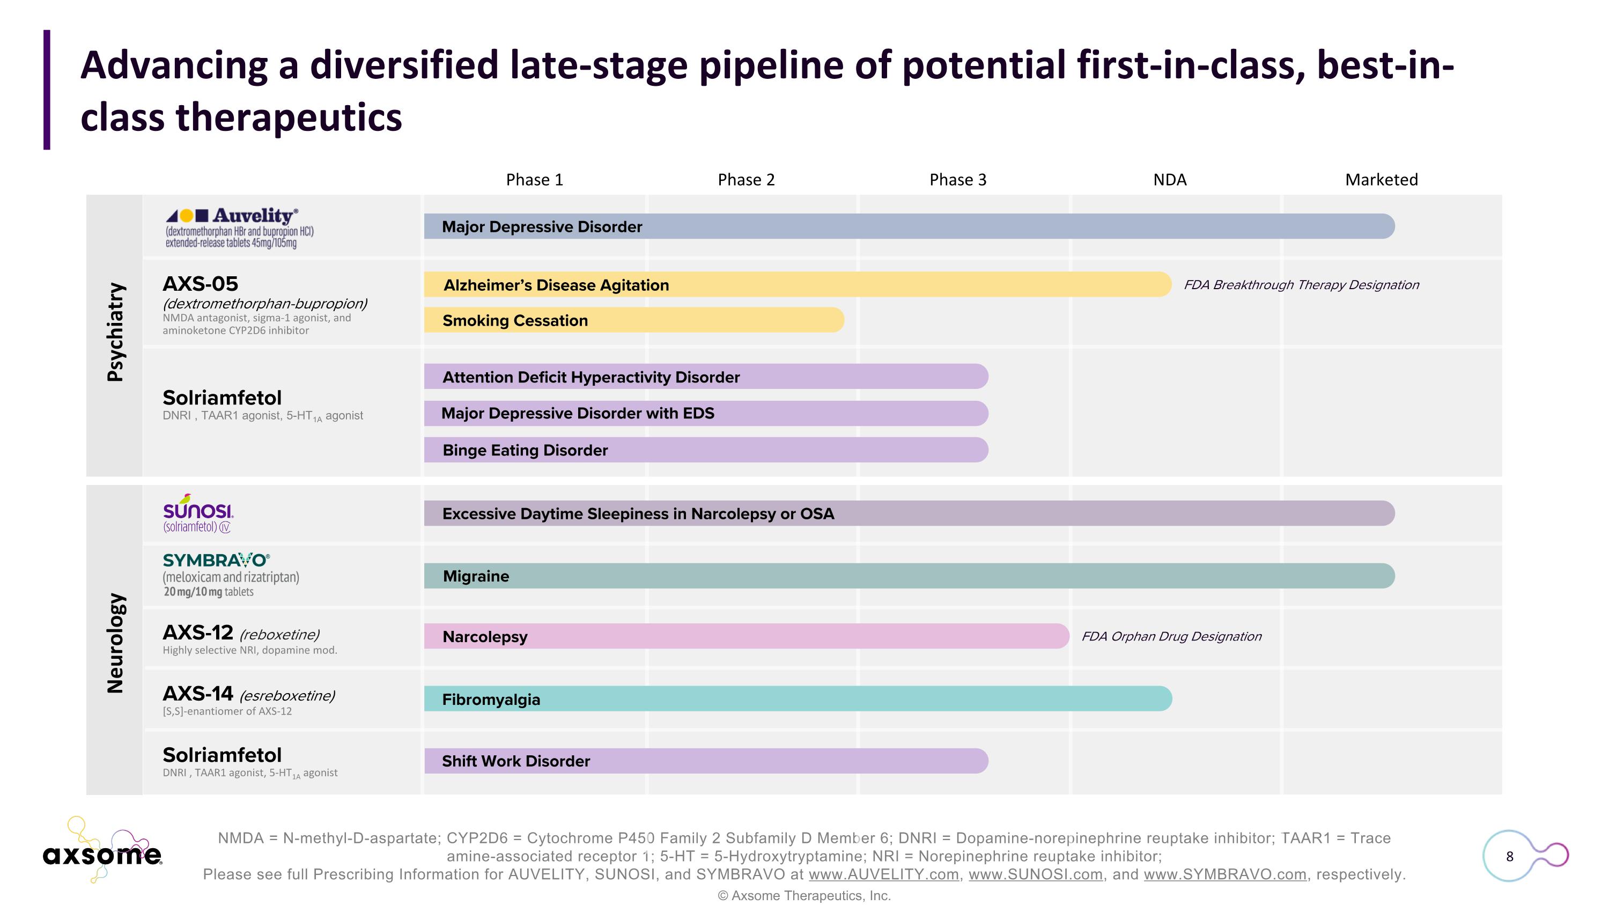
Task: Select the Alzheimer's Disease Agitation bar
Action: point(797,285)
